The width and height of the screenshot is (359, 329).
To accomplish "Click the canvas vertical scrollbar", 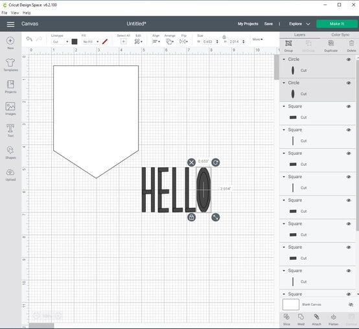I will [x=277, y=67].
